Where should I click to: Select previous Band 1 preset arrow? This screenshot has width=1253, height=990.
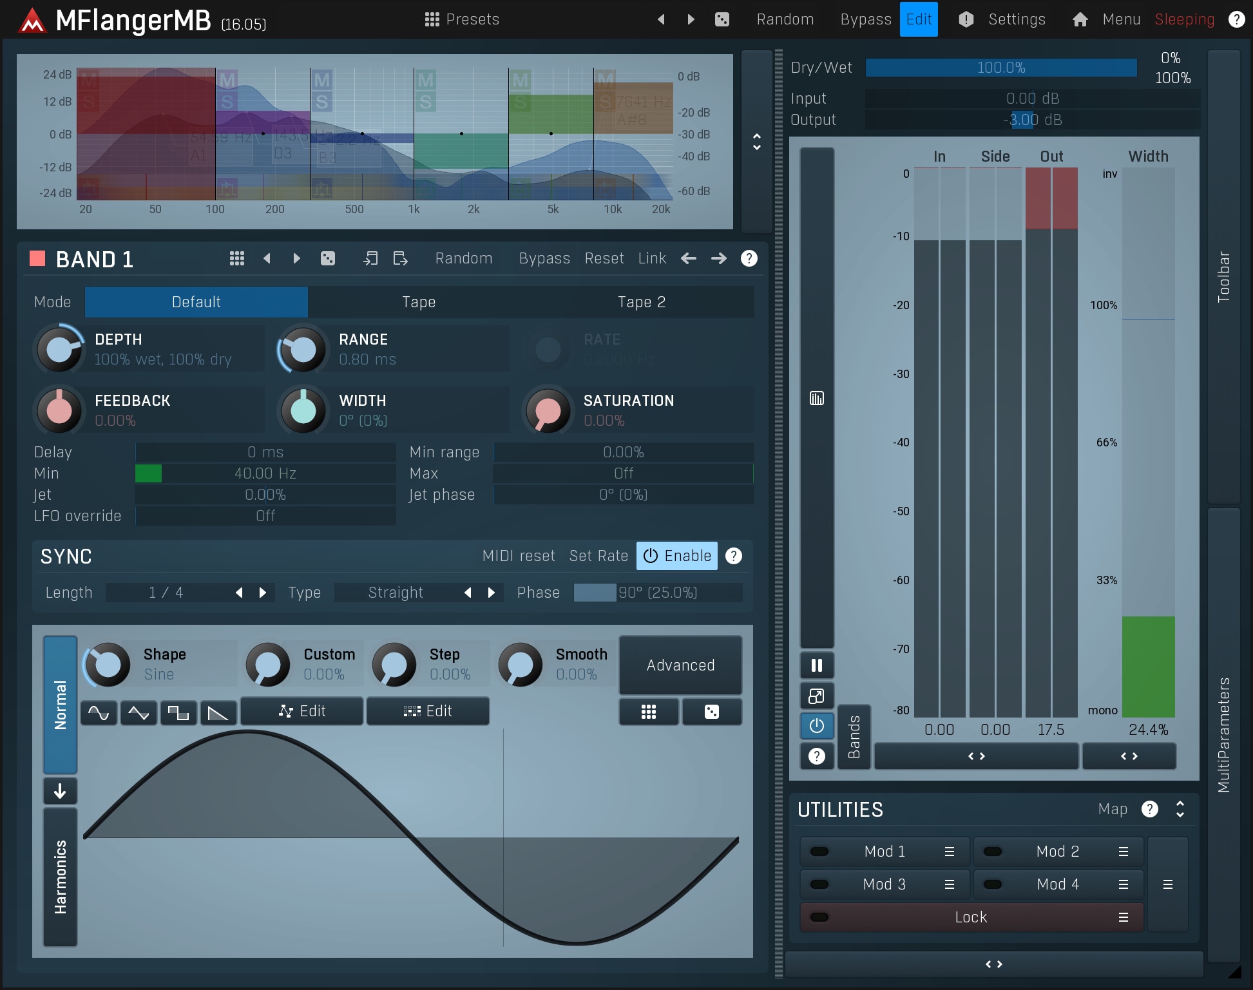(267, 258)
